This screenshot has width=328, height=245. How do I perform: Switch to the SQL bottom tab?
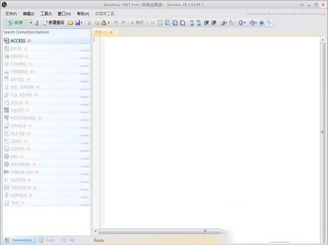[69, 240]
